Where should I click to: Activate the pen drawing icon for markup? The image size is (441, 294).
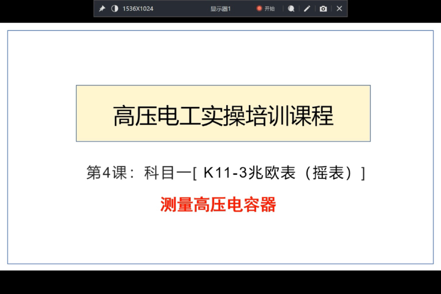pos(307,8)
